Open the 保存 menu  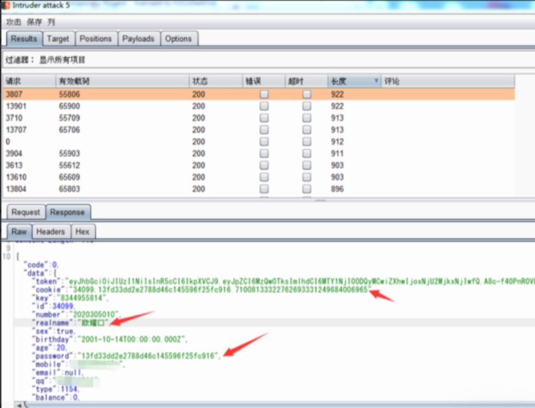pos(34,22)
